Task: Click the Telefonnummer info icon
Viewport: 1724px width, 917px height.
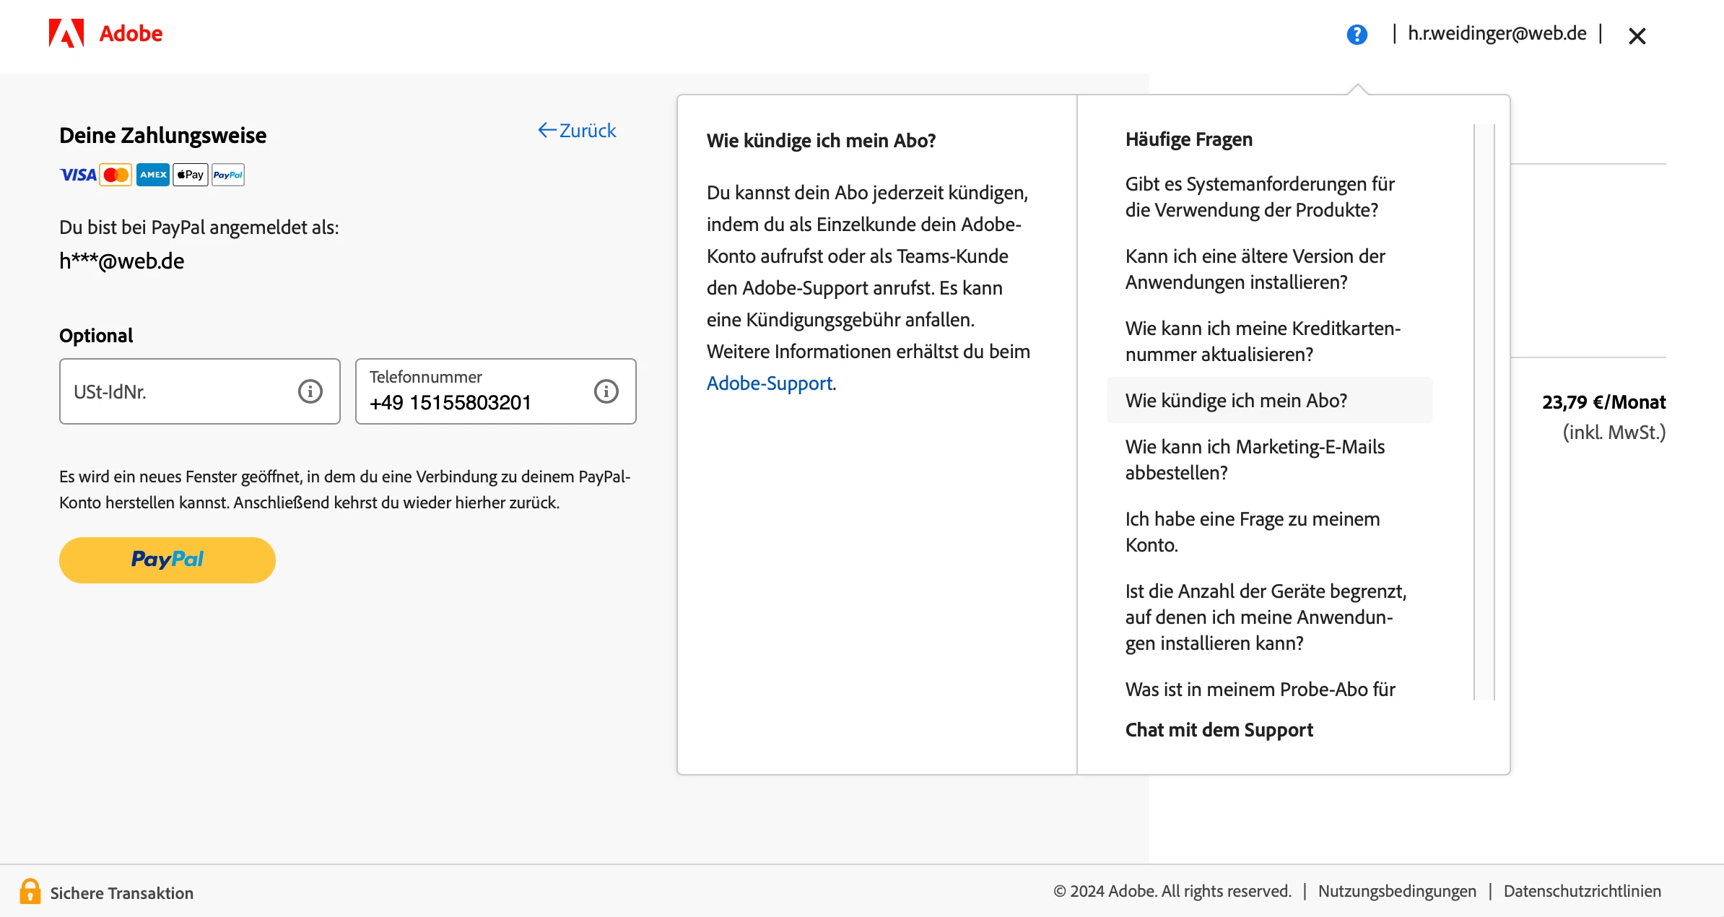Action: tap(606, 391)
